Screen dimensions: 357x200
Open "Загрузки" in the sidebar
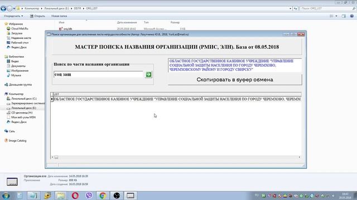(17, 33)
